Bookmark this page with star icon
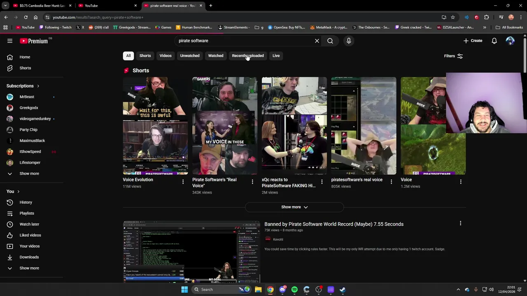The height and width of the screenshot is (296, 527). [453, 17]
